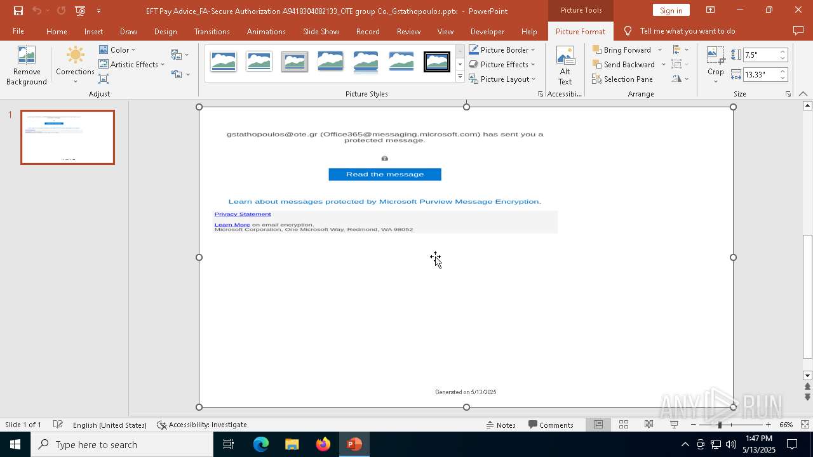Image resolution: width=813 pixels, height=457 pixels.
Task: Open Comments pane icon at top right
Action: coord(798,31)
